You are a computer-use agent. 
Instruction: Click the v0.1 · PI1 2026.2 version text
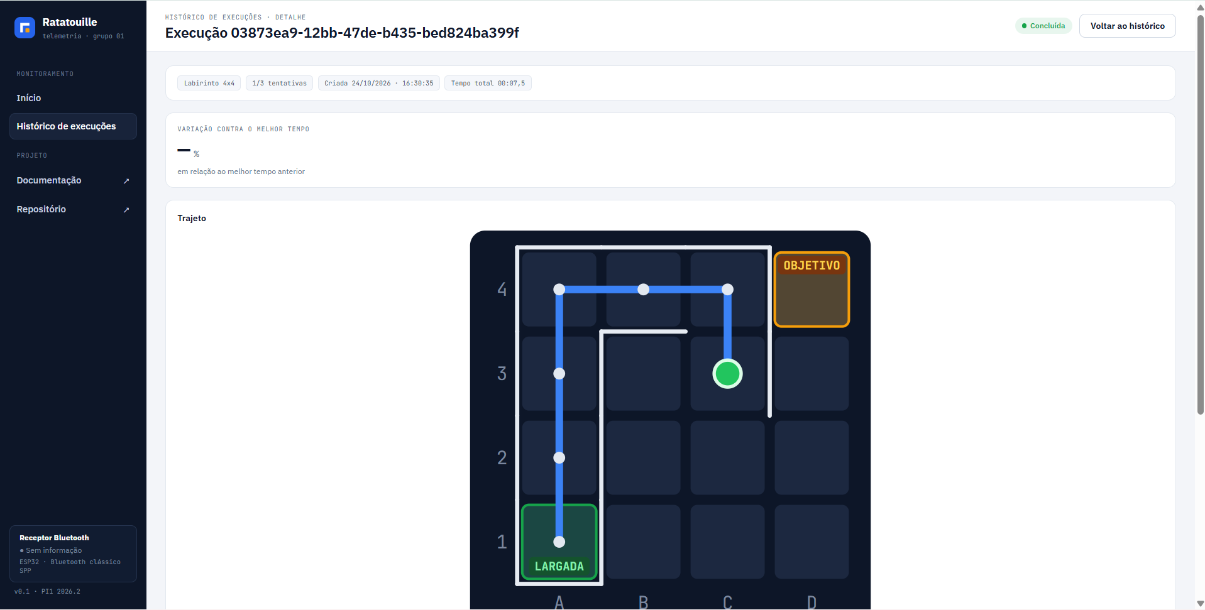47,592
